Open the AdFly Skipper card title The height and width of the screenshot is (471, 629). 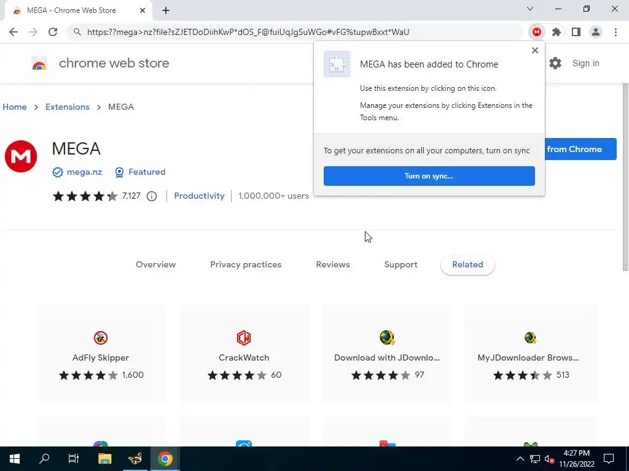[x=101, y=358]
